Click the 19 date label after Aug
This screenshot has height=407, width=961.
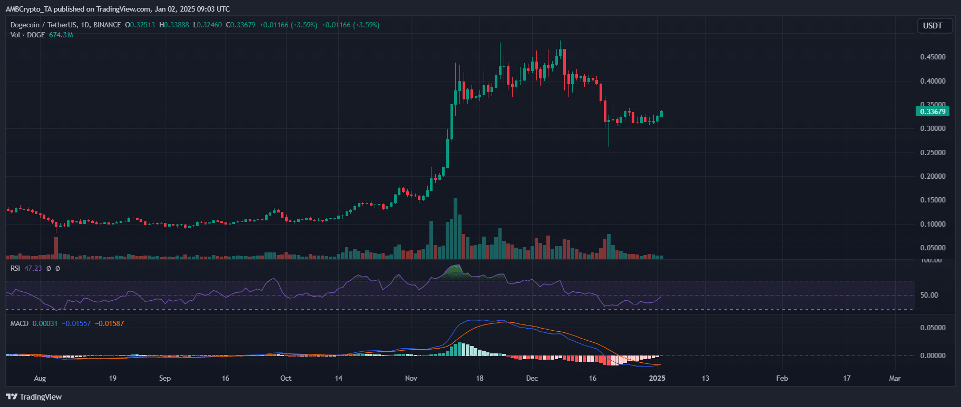pos(112,378)
